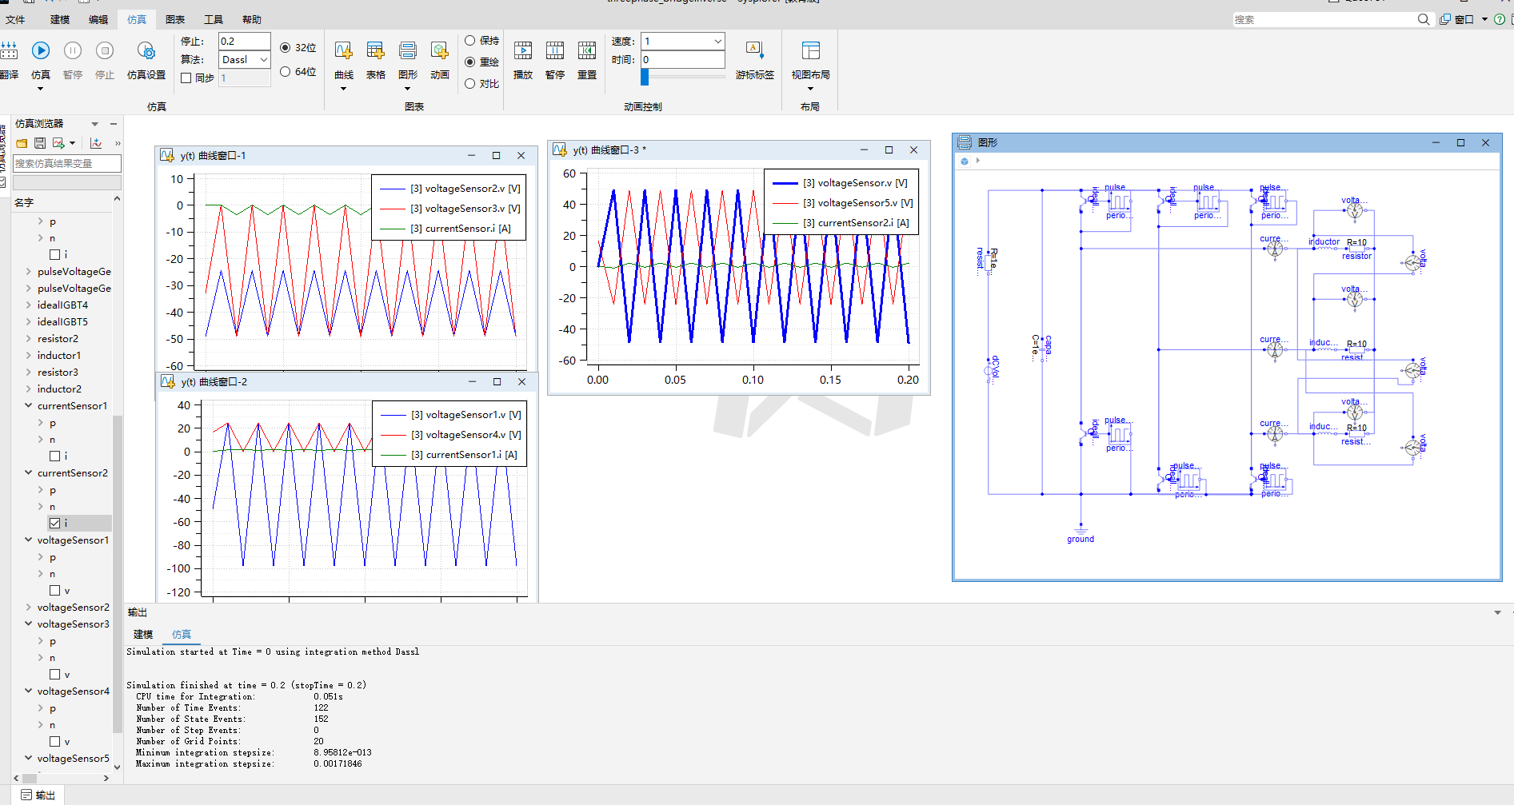This screenshot has height=805, width=1514.
Task: Expand the resistor2 tree node
Action: [29, 339]
